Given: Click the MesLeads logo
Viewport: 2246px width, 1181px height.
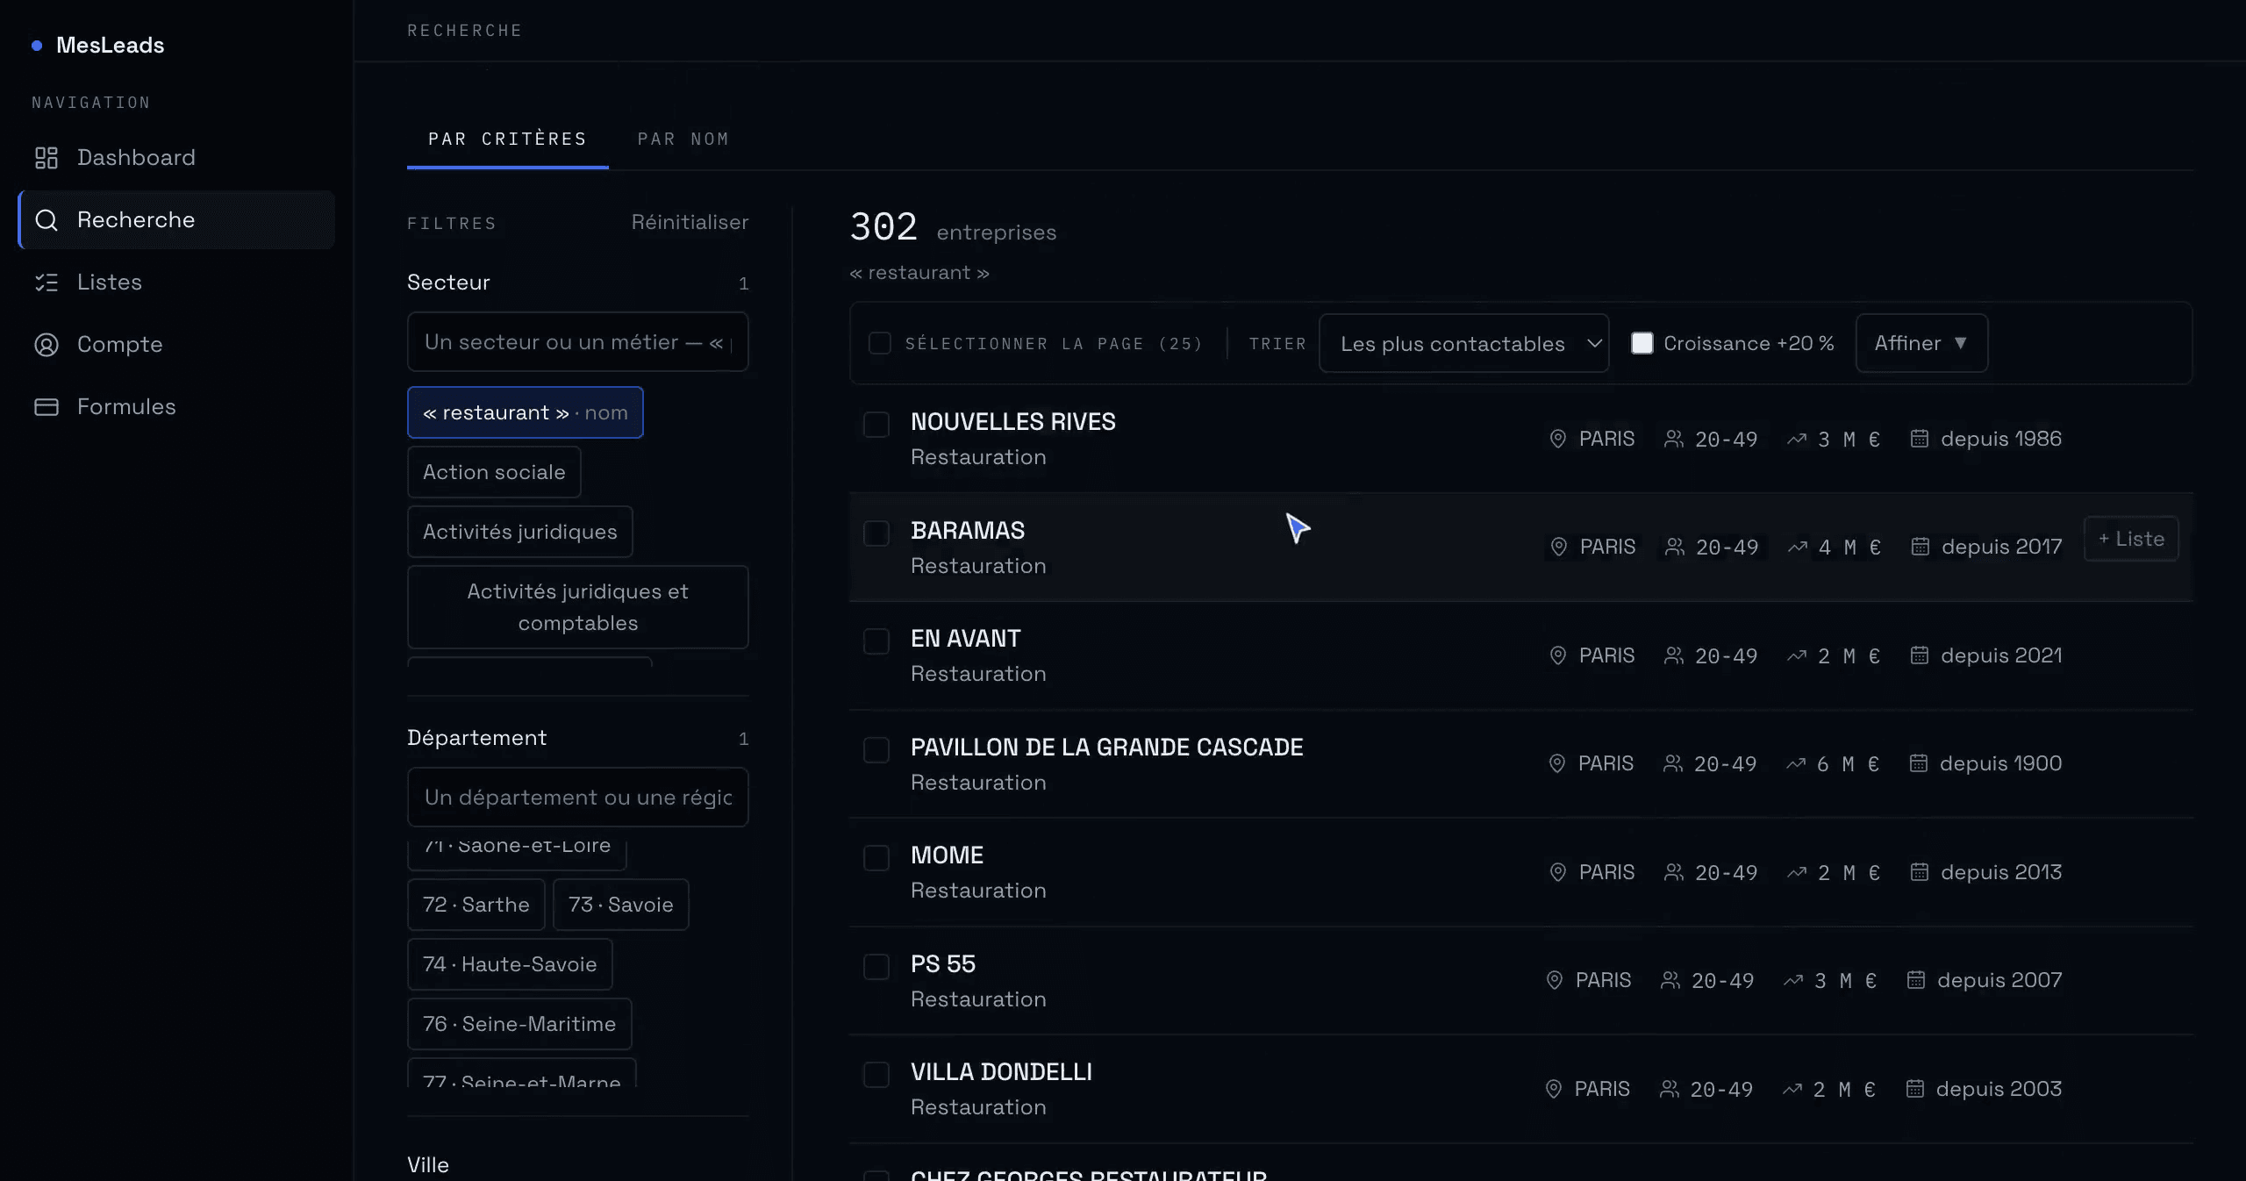Looking at the screenshot, I should [98, 46].
